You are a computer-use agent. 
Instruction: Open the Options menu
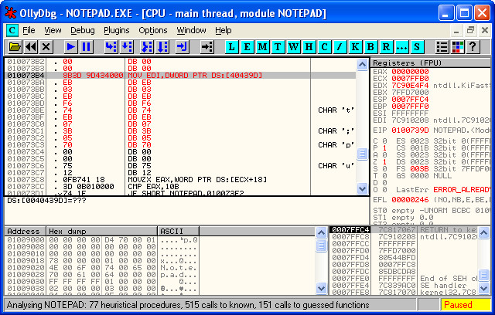pos(153,31)
